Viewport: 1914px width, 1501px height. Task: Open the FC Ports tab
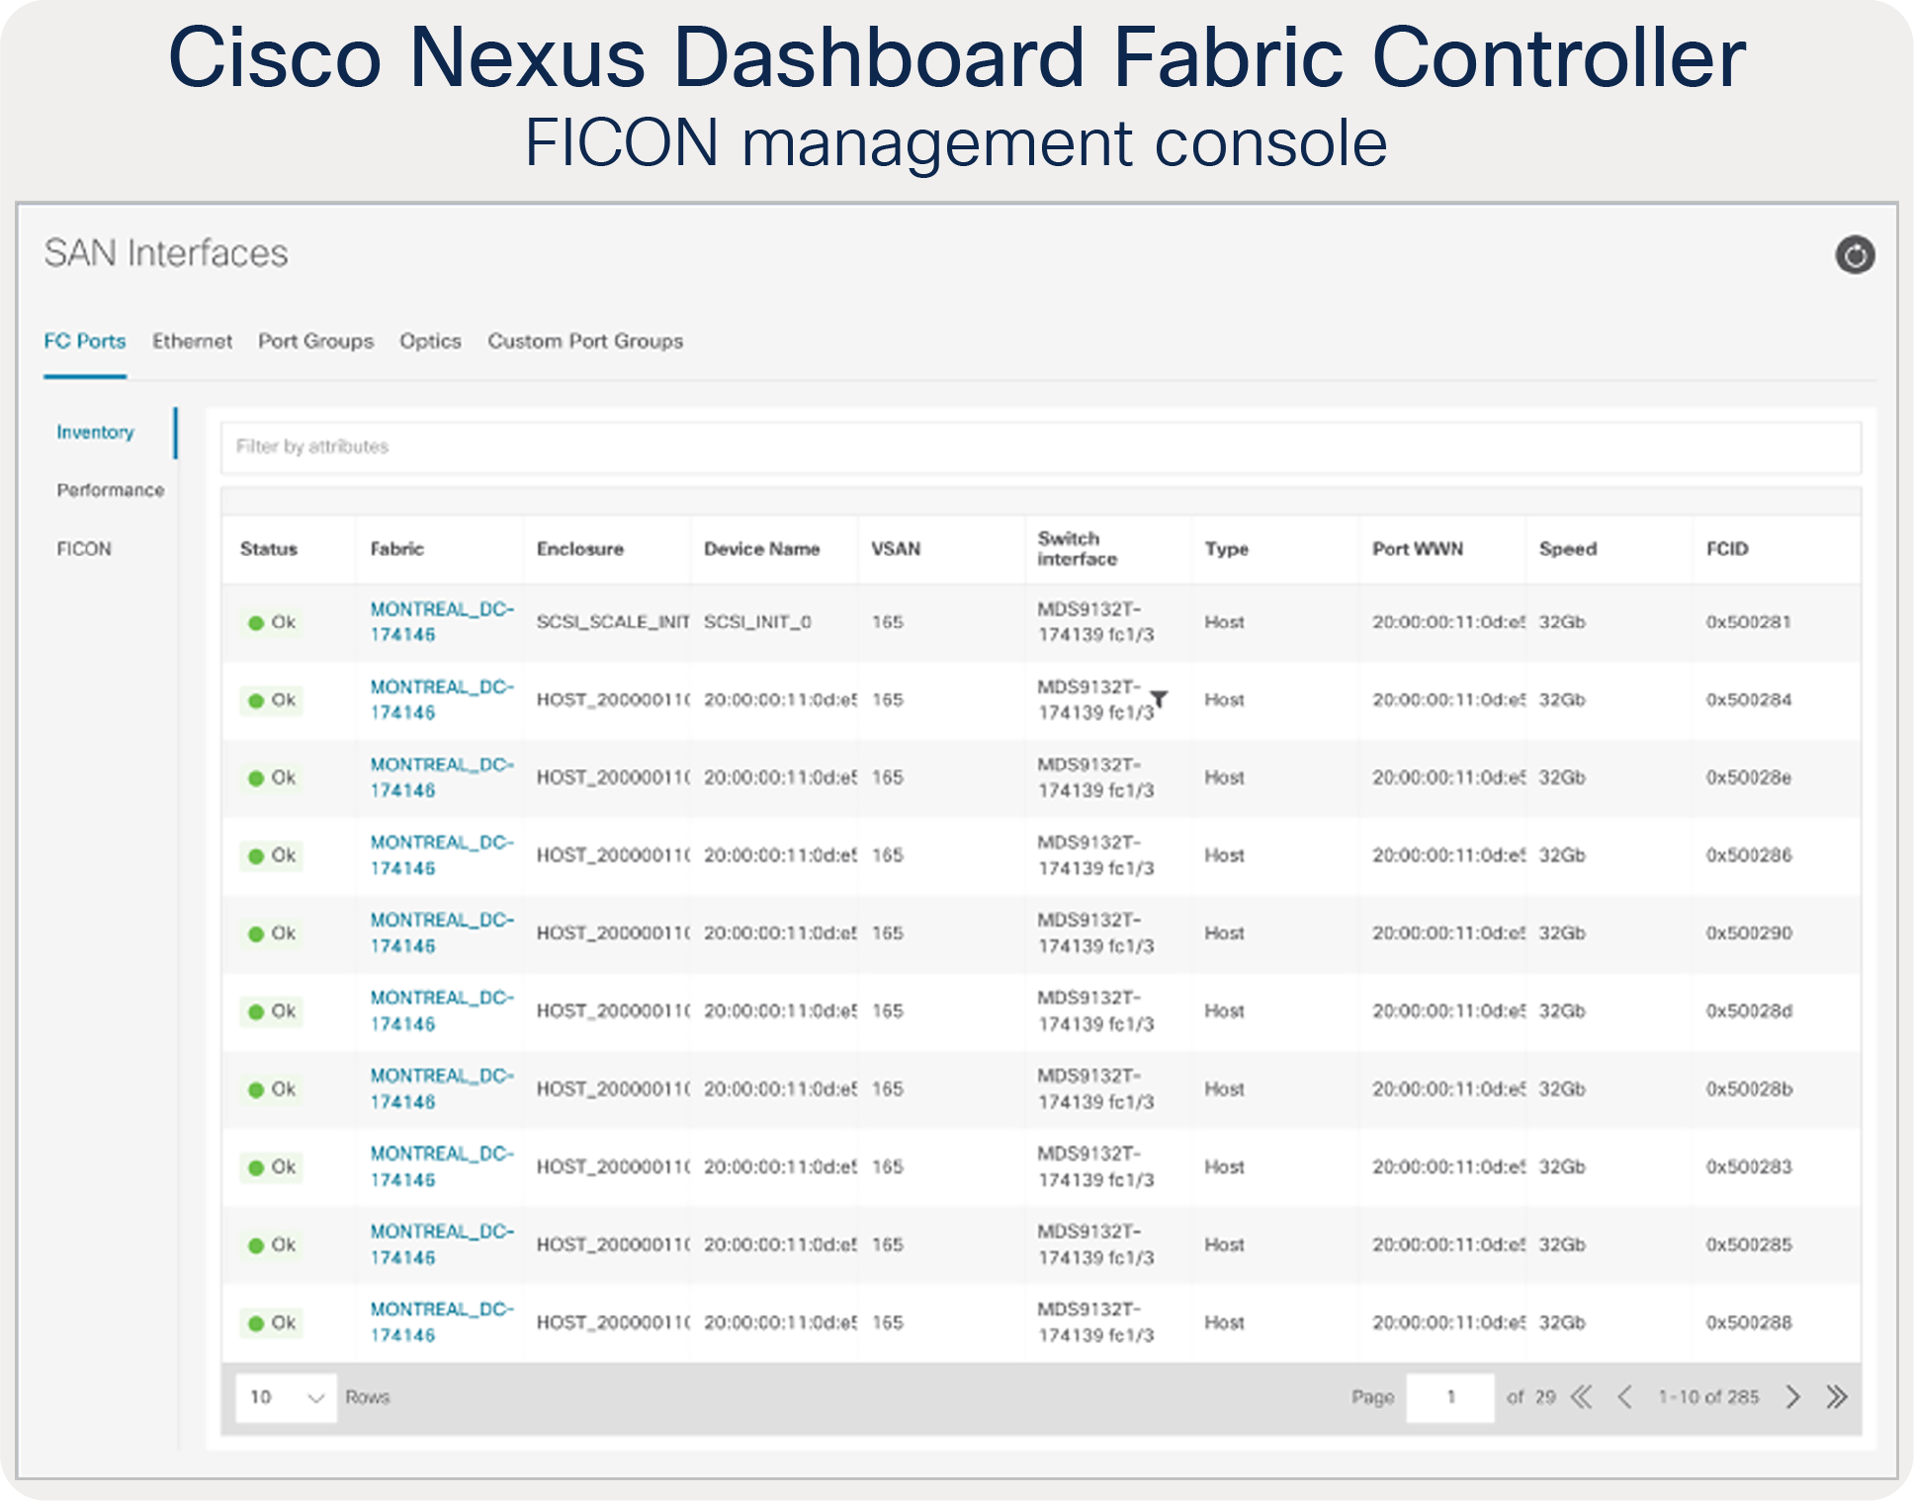pyautogui.click(x=85, y=341)
